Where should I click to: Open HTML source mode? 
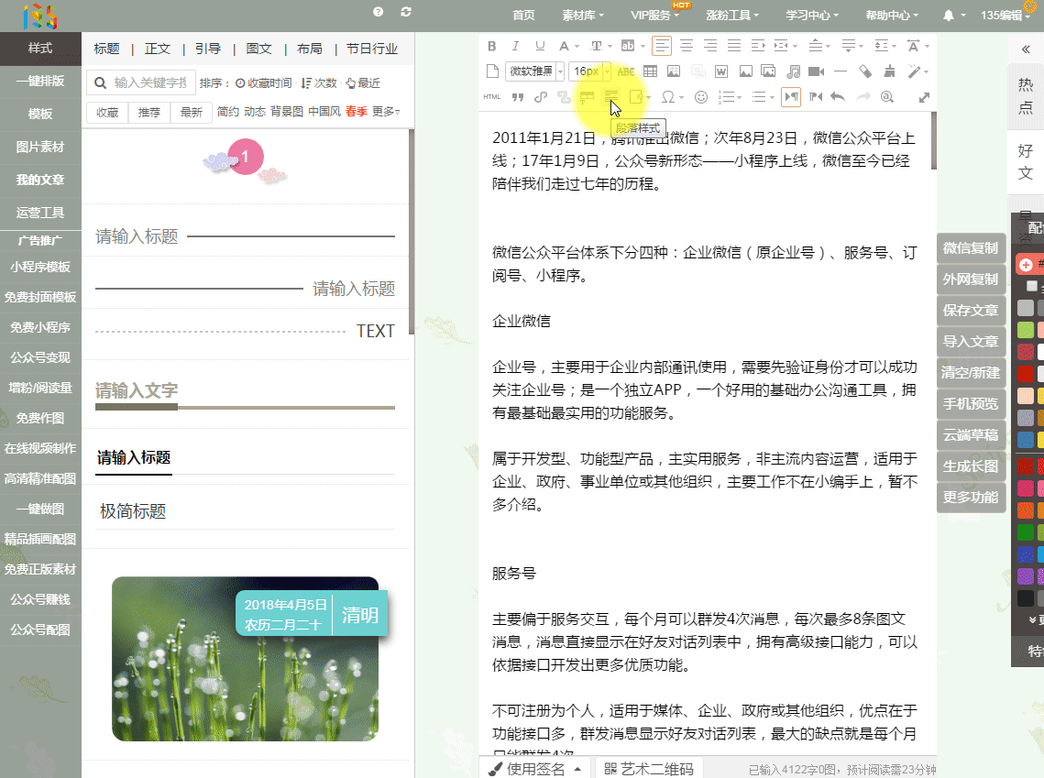pos(492,97)
